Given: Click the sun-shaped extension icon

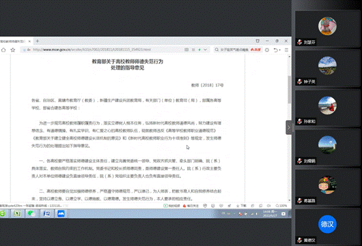Looking at the screenshot, I should [x=267, y=50].
